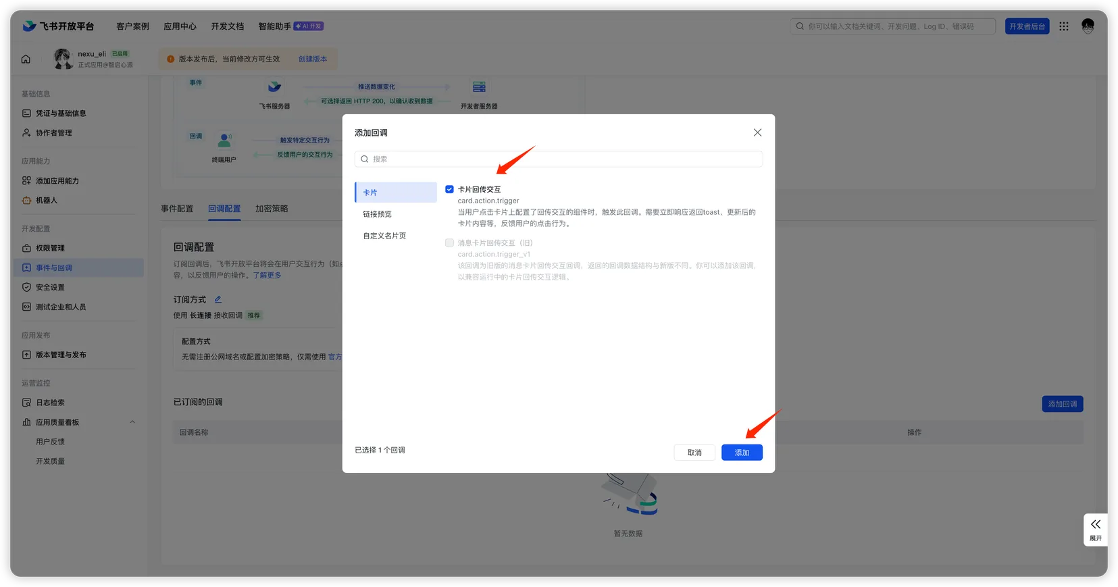This screenshot has height=587, width=1118.
Task: Collapse the 应用质量看板 section
Action: [132, 422]
